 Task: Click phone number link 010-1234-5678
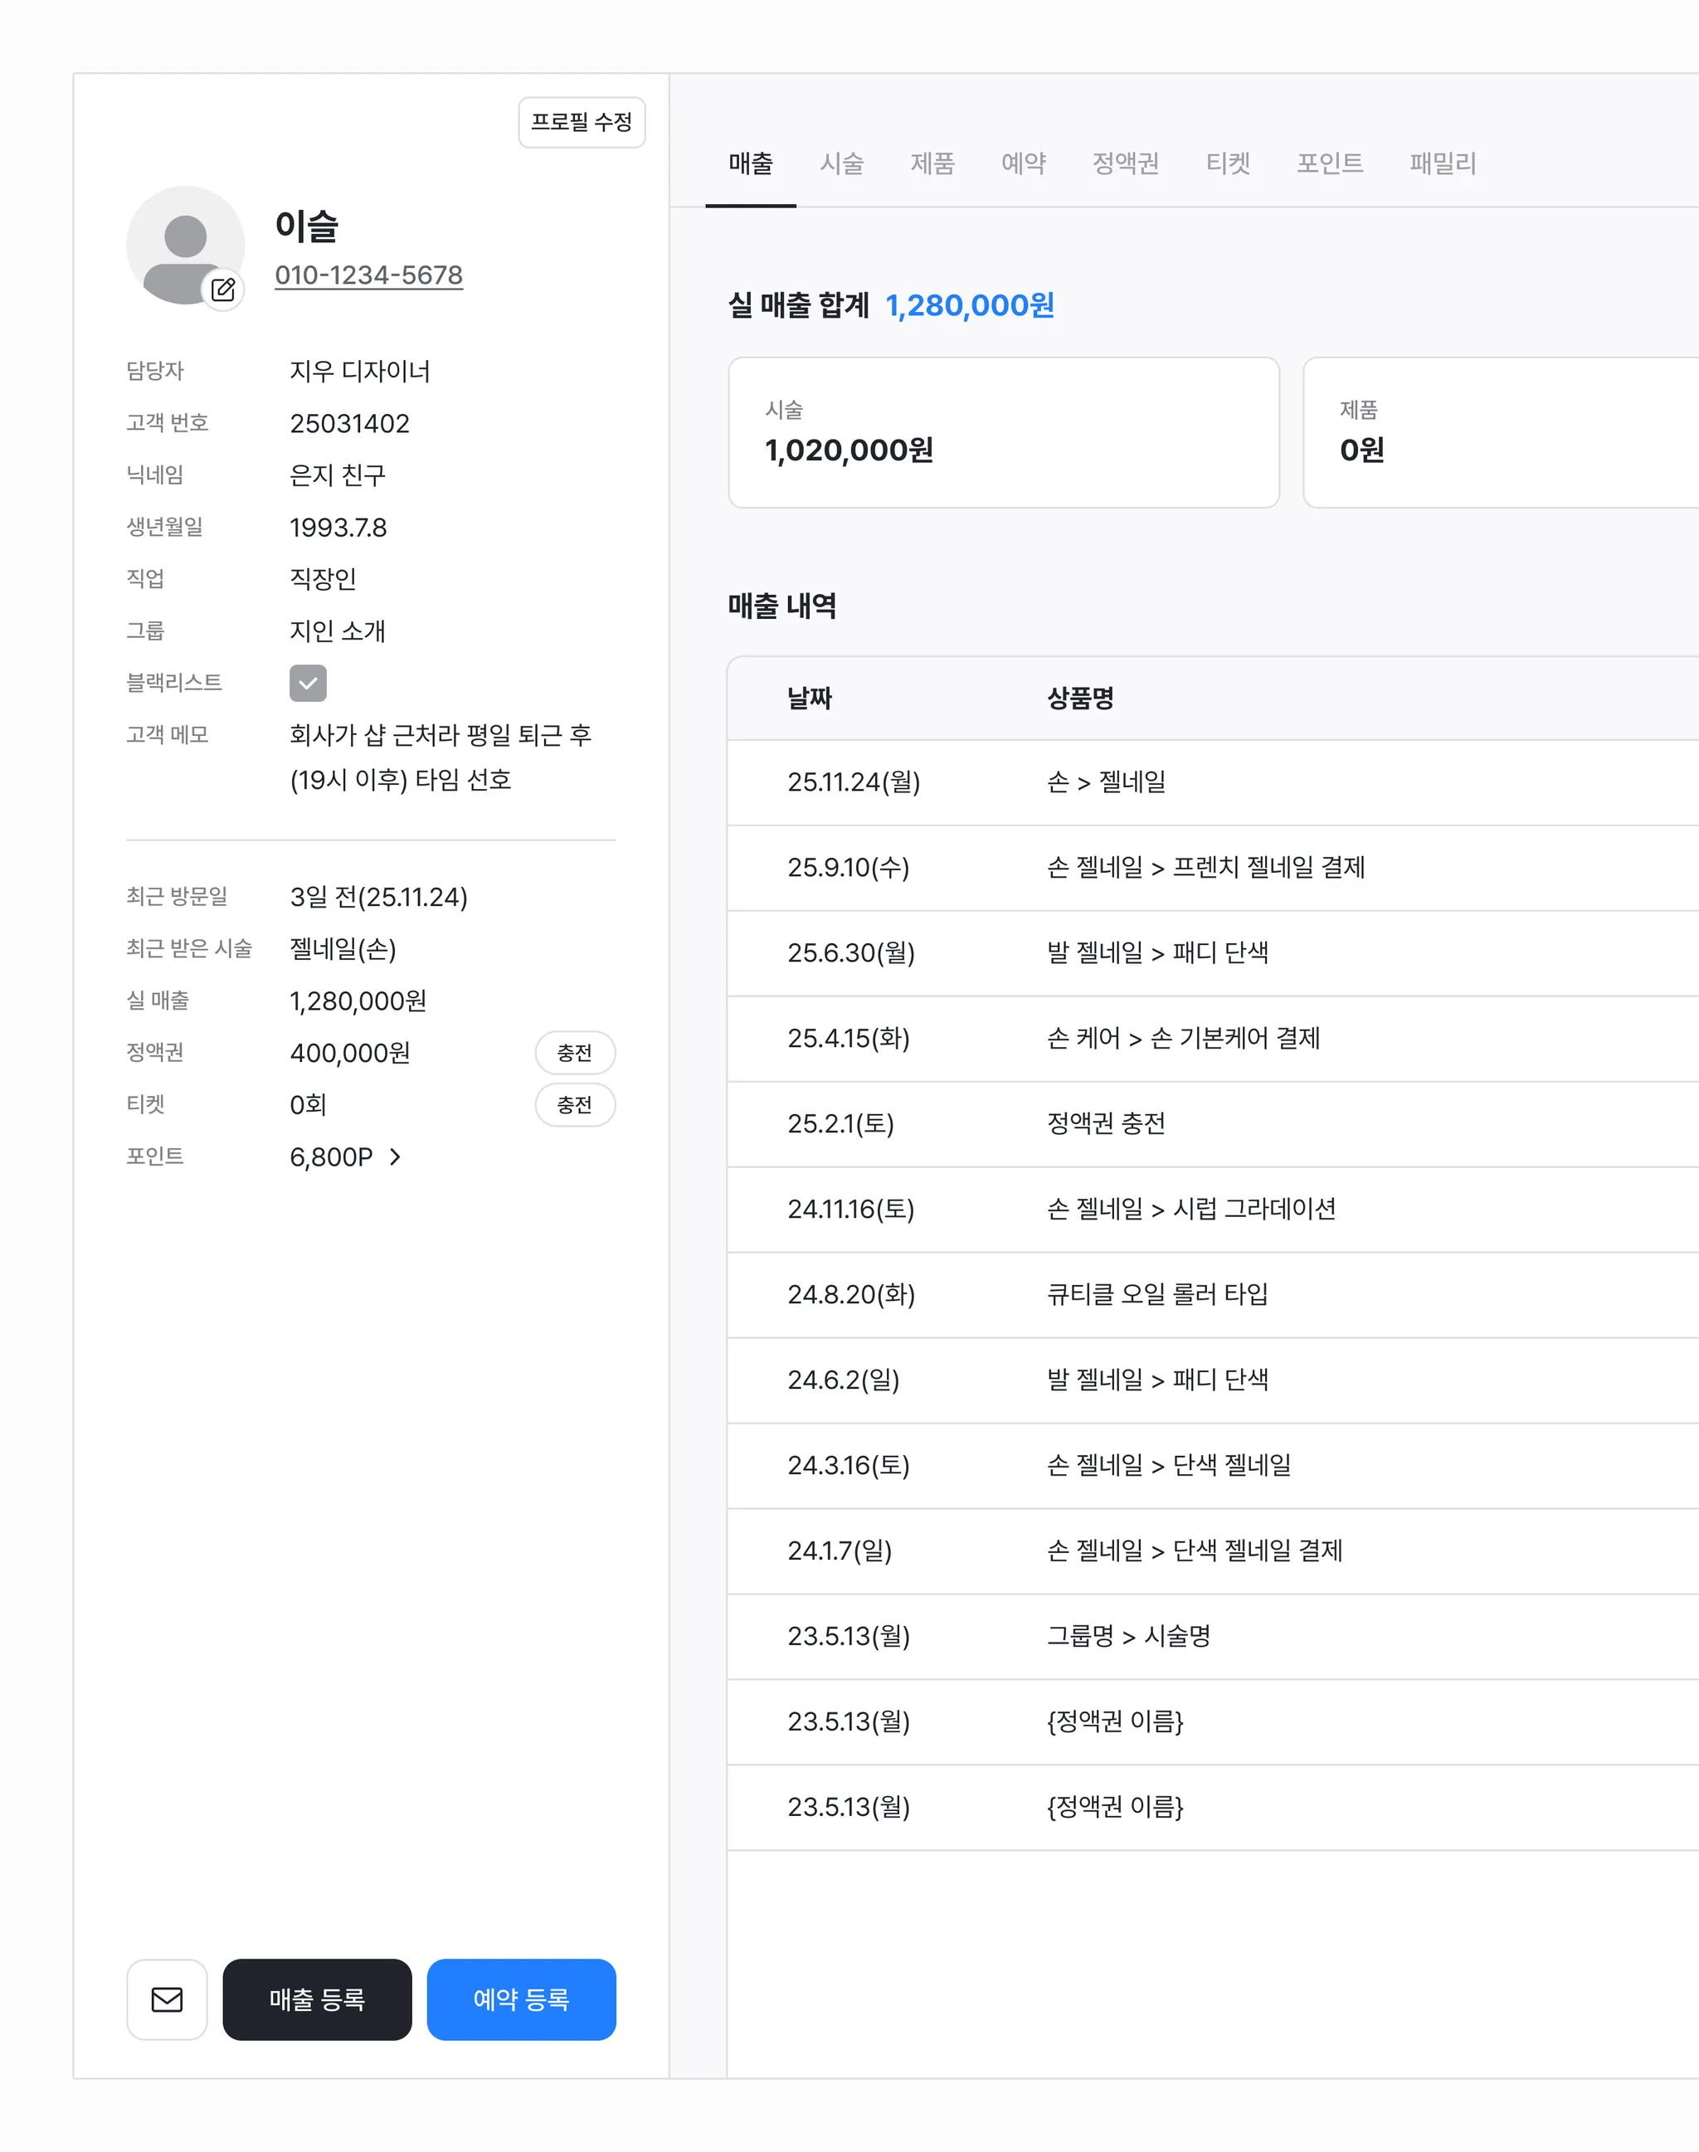click(368, 275)
